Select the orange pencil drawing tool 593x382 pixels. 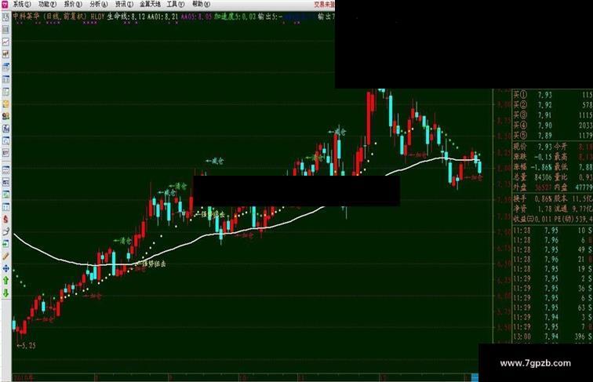click(5, 256)
